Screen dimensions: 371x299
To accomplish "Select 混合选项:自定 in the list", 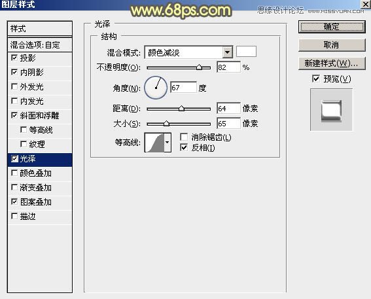I will coord(40,44).
